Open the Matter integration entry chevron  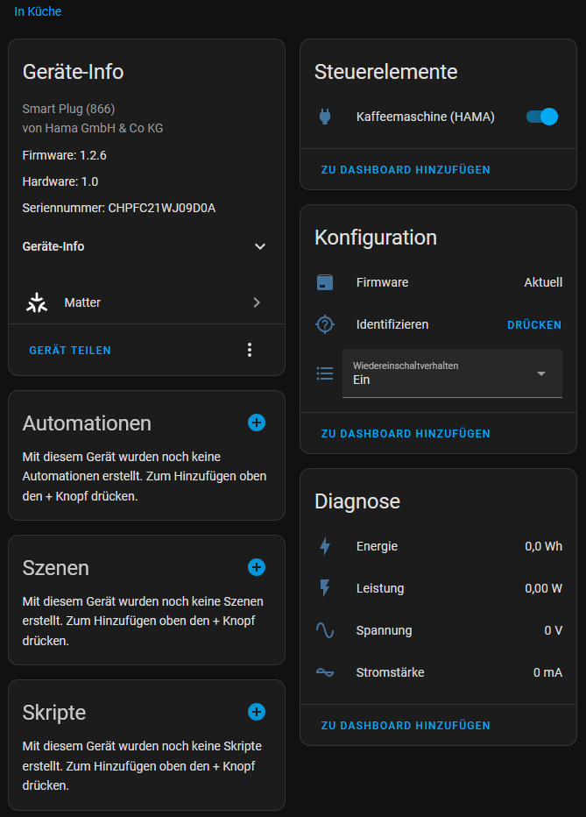(x=257, y=302)
